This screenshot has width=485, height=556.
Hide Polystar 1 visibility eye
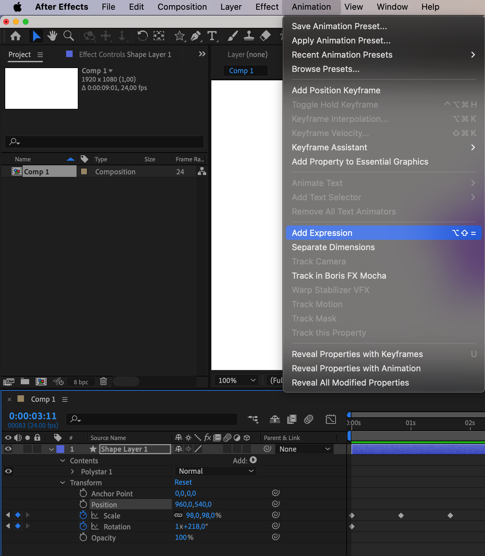click(x=8, y=471)
